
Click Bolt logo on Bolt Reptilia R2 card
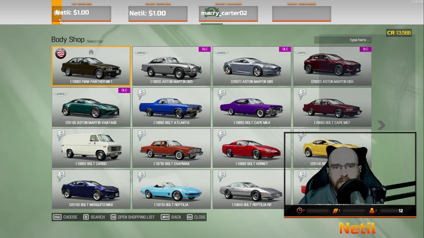pyautogui.click(x=222, y=176)
